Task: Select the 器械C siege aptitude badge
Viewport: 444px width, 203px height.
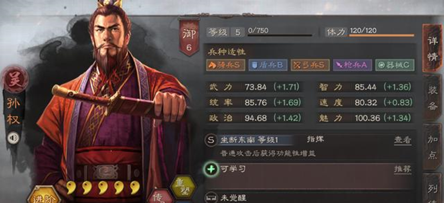Action: pyautogui.click(x=395, y=65)
